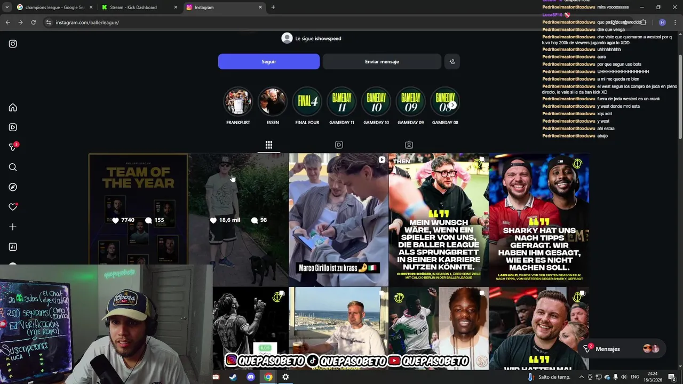The image size is (683, 384).
Task: Open Settings gear from the taskbar
Action: [285, 377]
